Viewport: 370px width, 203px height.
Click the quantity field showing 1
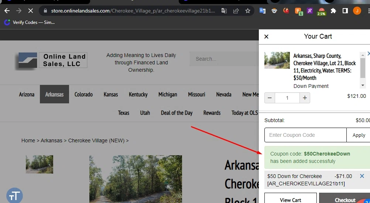coord(287,98)
